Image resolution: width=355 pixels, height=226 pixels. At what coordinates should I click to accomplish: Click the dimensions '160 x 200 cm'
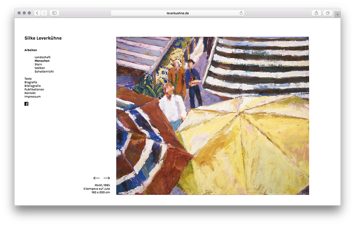(101, 192)
